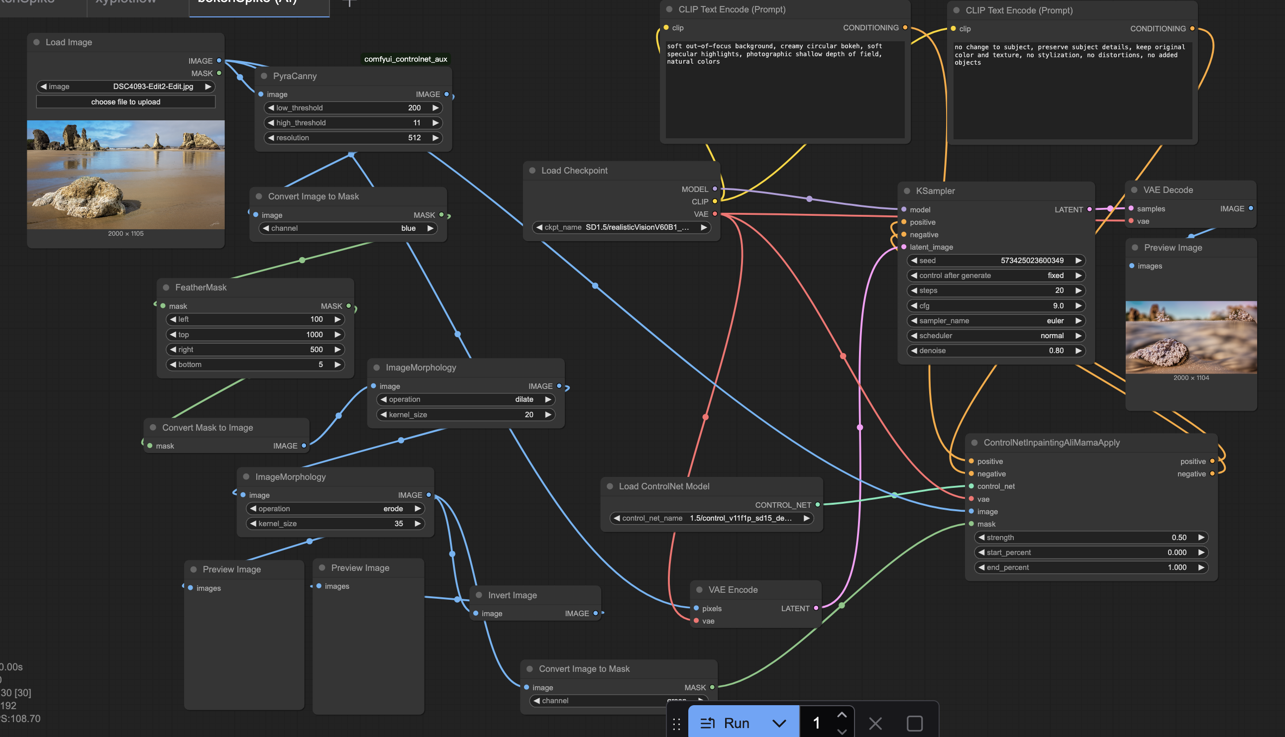Increase KSampler steps with right arrow
The height and width of the screenshot is (737, 1285).
(1078, 290)
